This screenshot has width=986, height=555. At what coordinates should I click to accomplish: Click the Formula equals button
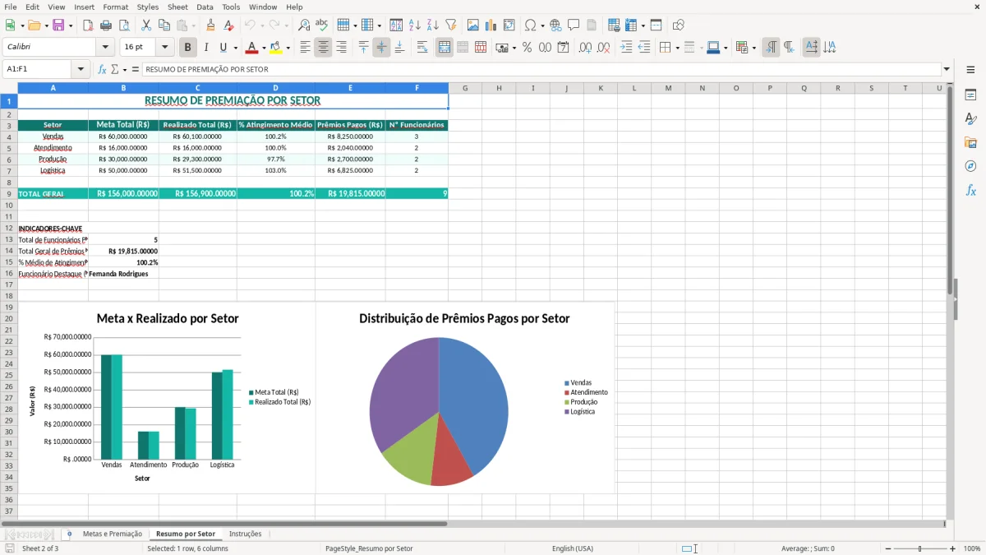pos(136,70)
